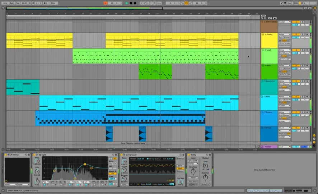The height and width of the screenshot is (194, 318).
Task: Toggle Auto monitoring on 2 Plucks track
Action: 284,41
